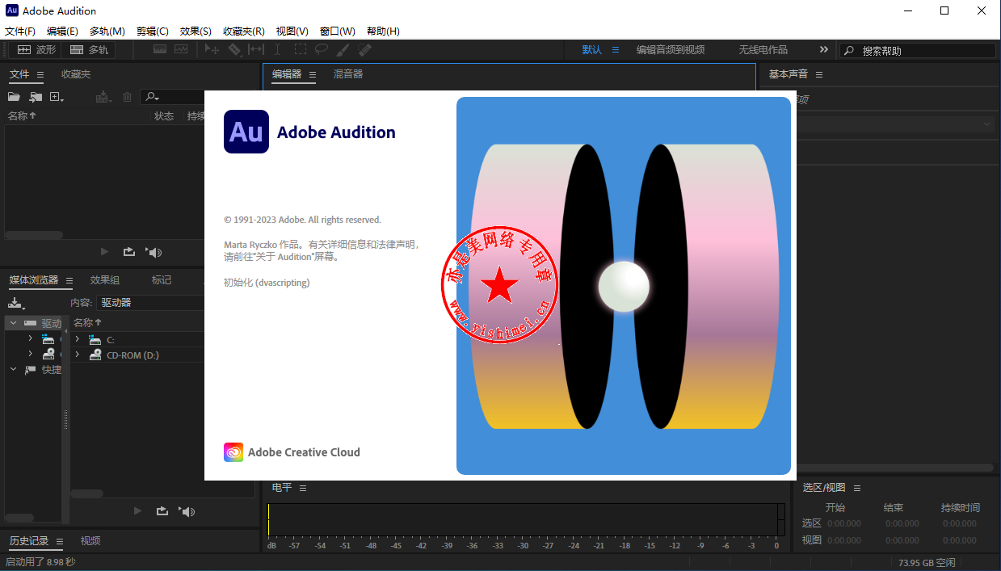
Task: Switch to Multitrack (多轨) editor view
Action: 89,49
